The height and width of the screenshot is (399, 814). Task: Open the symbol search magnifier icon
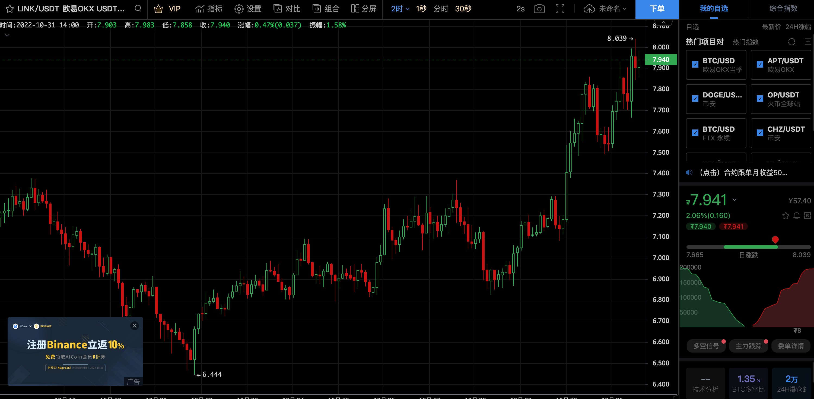138,8
